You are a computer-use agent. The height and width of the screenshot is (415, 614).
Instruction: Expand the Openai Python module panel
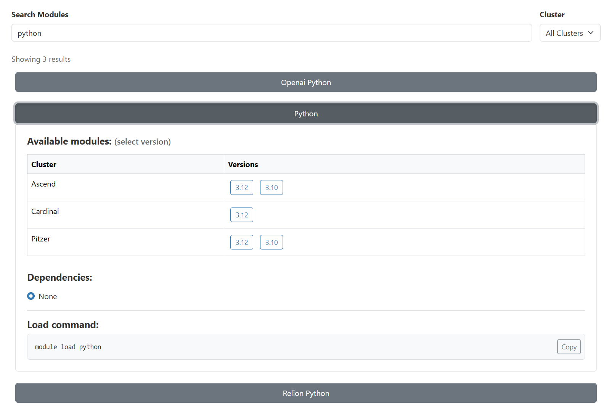tap(305, 82)
